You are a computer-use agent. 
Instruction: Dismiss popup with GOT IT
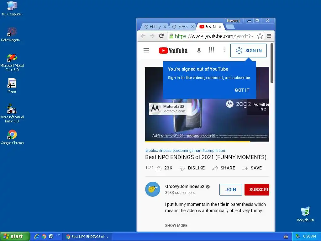[242, 90]
